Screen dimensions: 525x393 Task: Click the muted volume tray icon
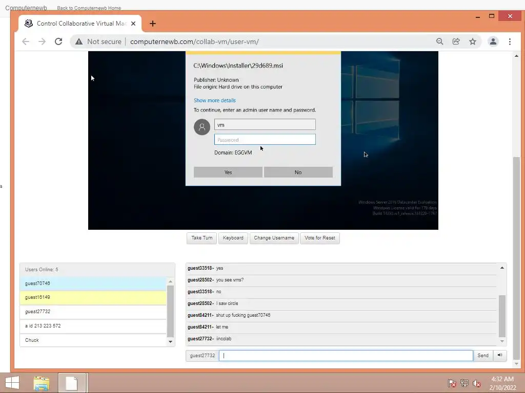tap(477, 383)
